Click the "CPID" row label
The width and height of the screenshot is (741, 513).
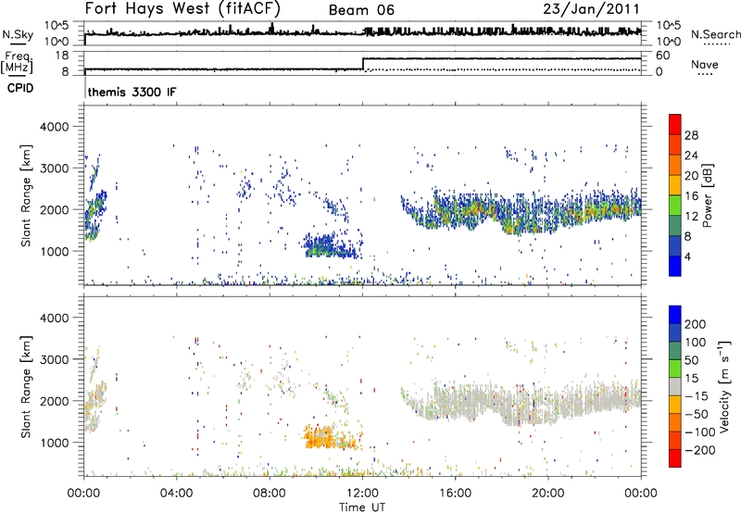click(20, 88)
